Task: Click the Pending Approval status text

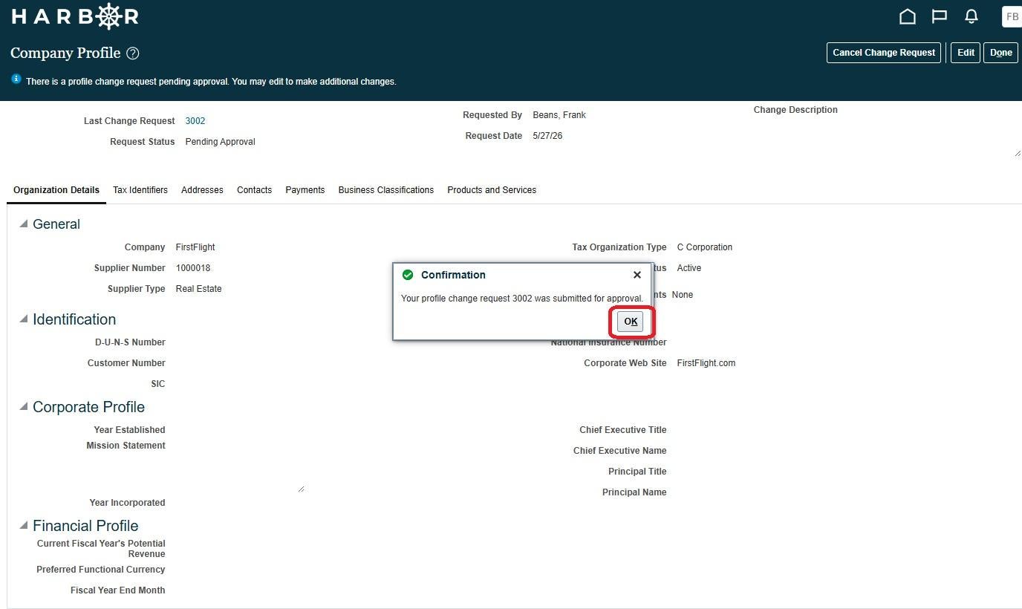Action: [221, 142]
